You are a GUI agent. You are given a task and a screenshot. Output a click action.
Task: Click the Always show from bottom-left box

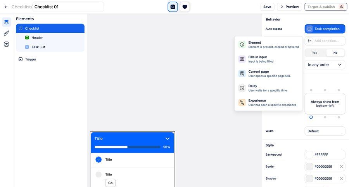tap(325, 104)
